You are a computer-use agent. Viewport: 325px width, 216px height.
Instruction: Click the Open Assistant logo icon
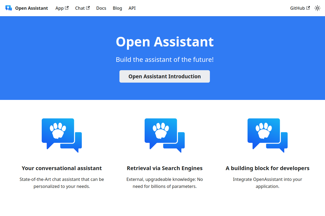(8, 8)
